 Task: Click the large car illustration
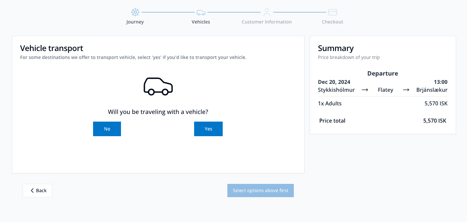tap(158, 86)
